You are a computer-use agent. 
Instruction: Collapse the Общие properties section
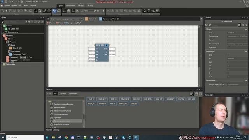pos(246,29)
